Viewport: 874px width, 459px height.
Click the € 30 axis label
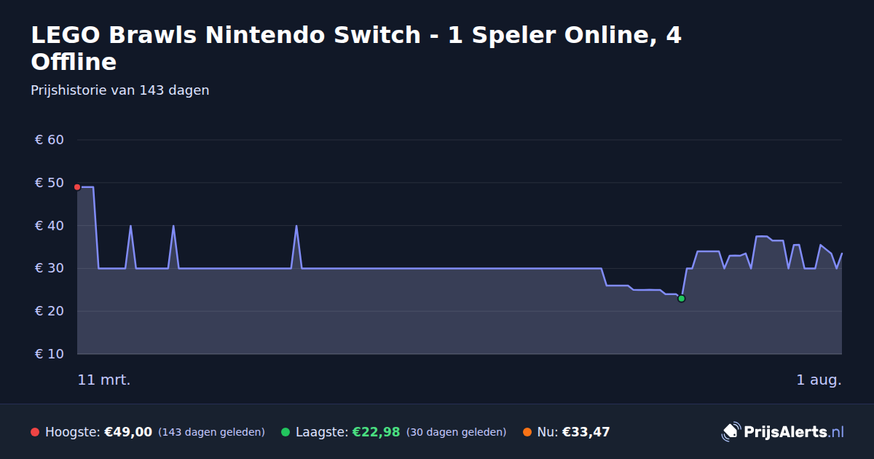50,268
